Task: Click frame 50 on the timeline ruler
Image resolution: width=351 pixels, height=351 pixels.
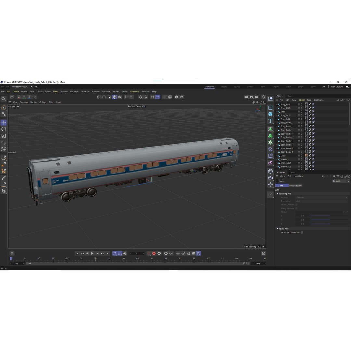Action: coord(152,259)
